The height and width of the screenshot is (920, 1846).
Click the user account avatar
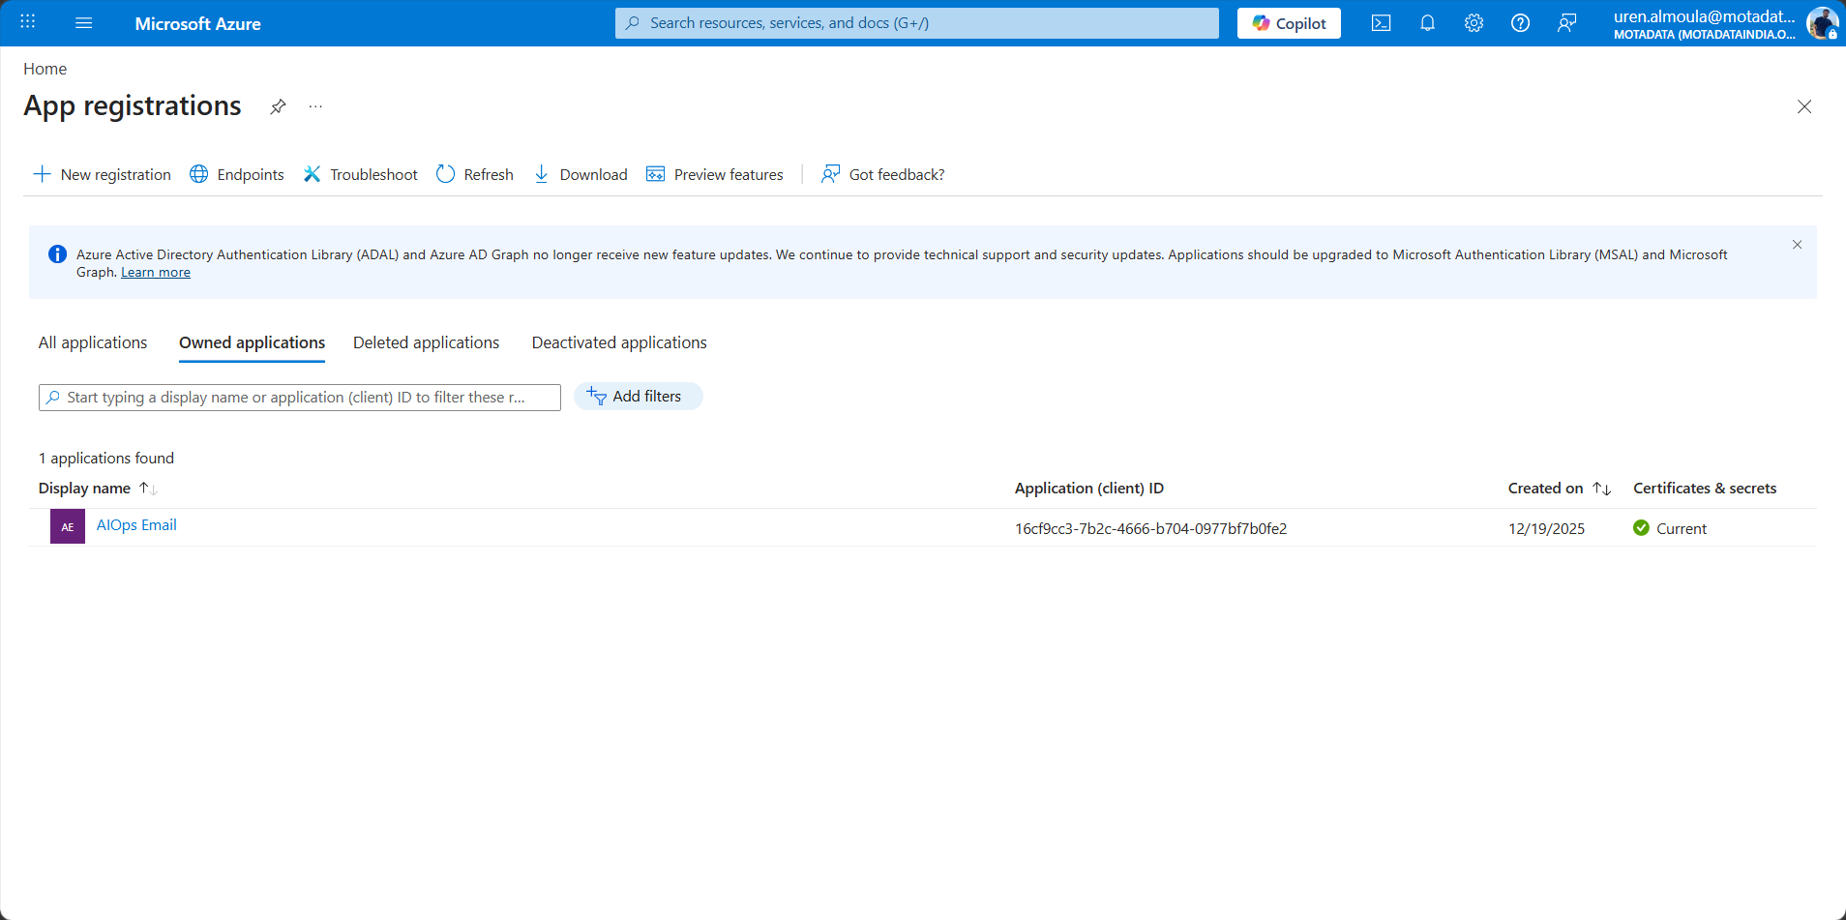coord(1823,23)
